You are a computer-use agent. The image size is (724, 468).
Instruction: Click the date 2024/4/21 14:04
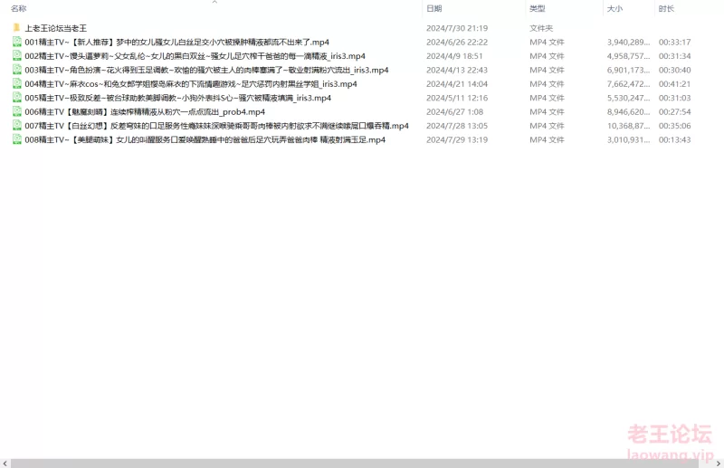click(457, 83)
